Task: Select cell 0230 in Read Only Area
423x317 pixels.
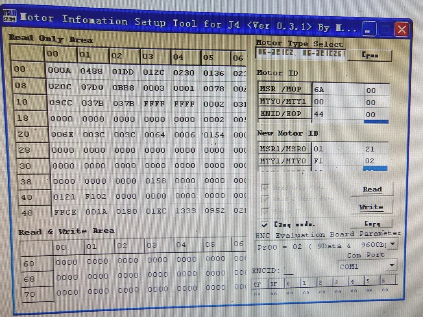Action: pyautogui.click(x=186, y=73)
